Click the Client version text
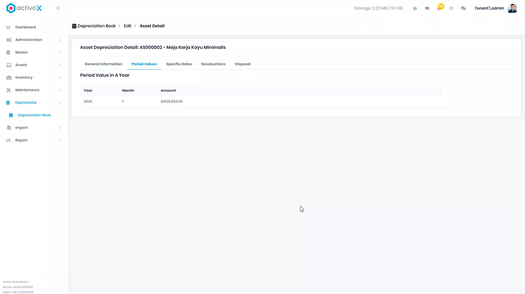The width and height of the screenshot is (525, 294). [x=18, y=292]
